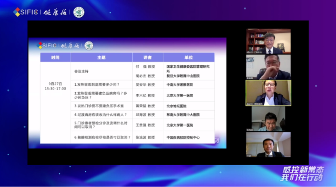Click speaker name 王贵强 教授
Screen dimensions: 336x187
145,125
